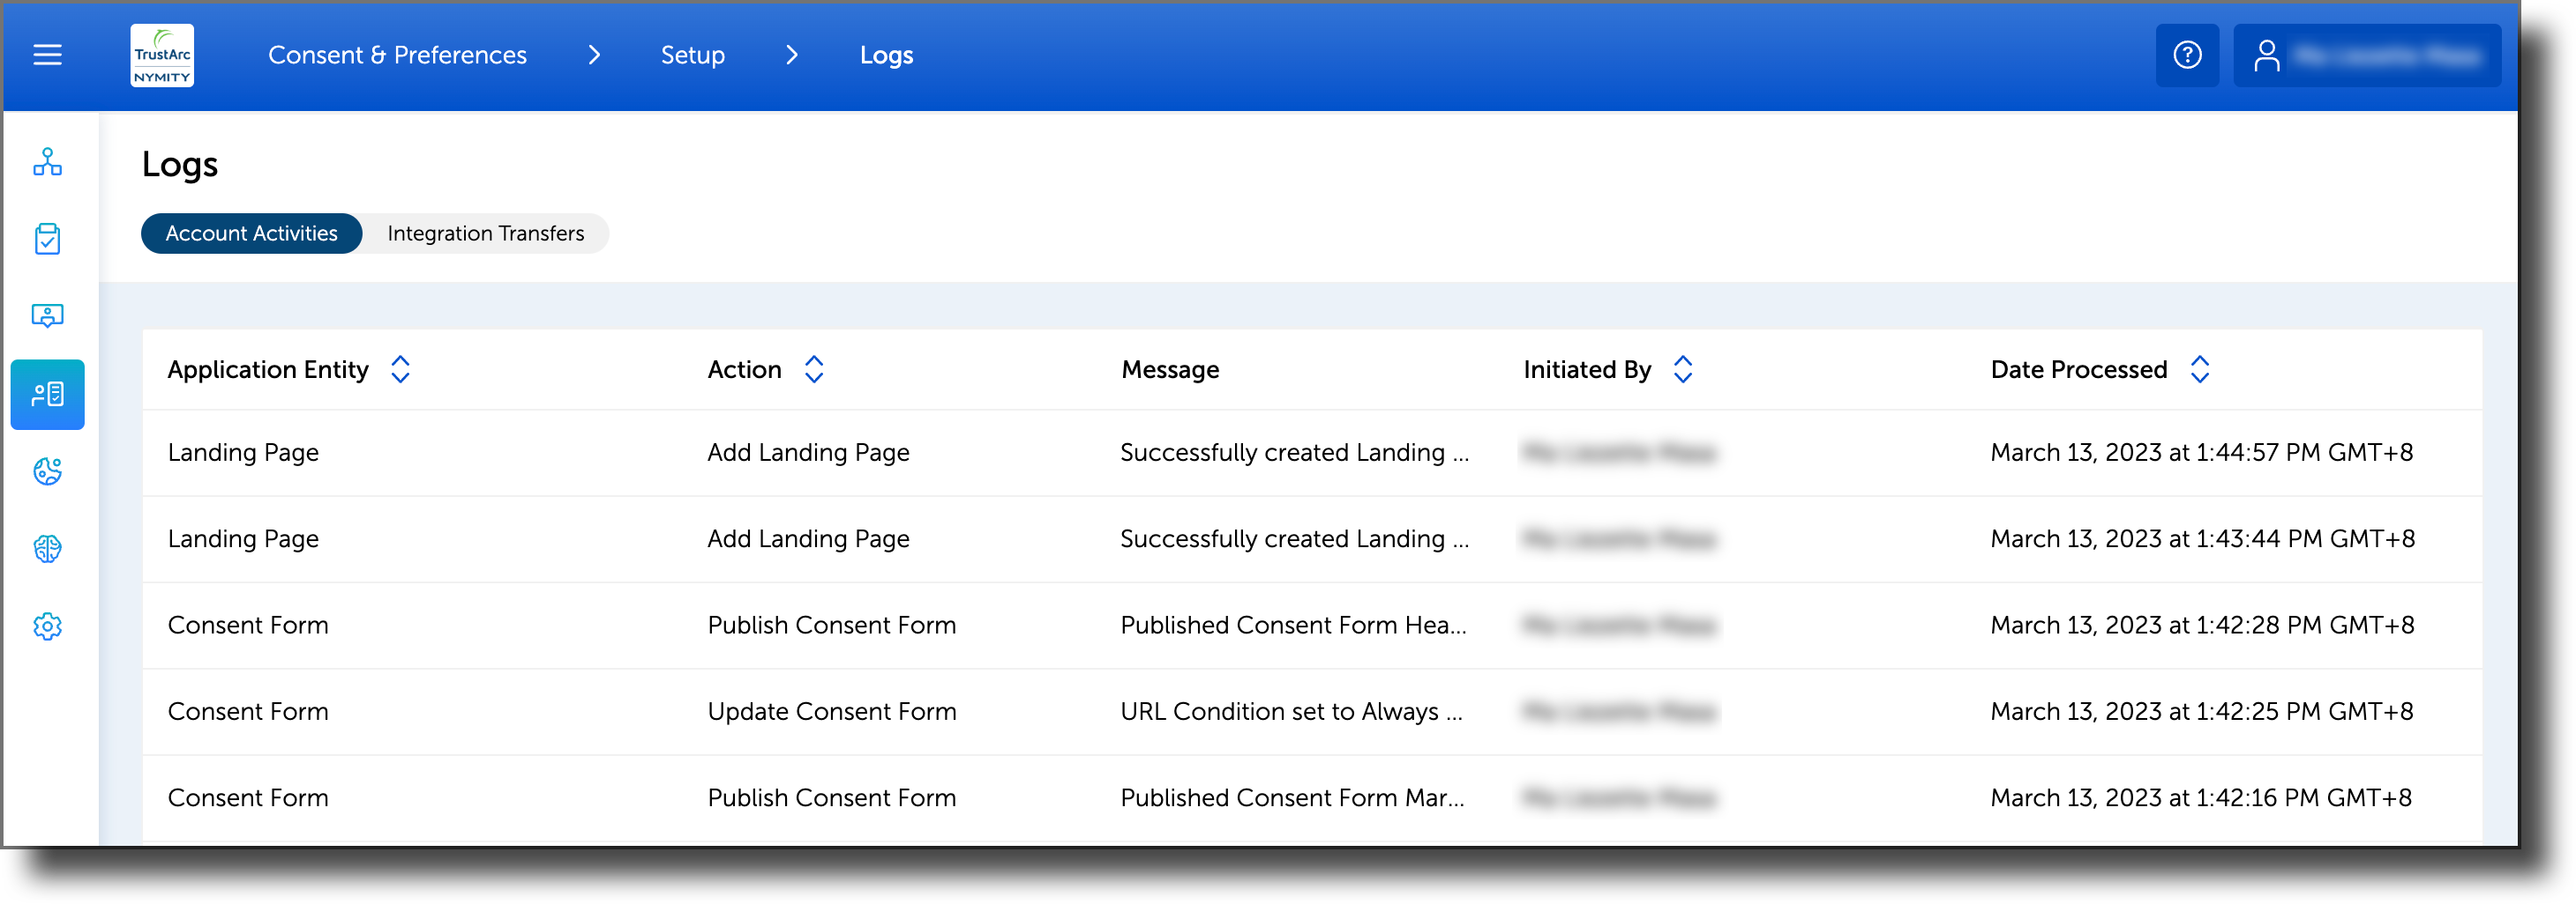Open the organization hierarchy sidebar icon
Viewport: 2576px width, 904px height.
point(46,163)
